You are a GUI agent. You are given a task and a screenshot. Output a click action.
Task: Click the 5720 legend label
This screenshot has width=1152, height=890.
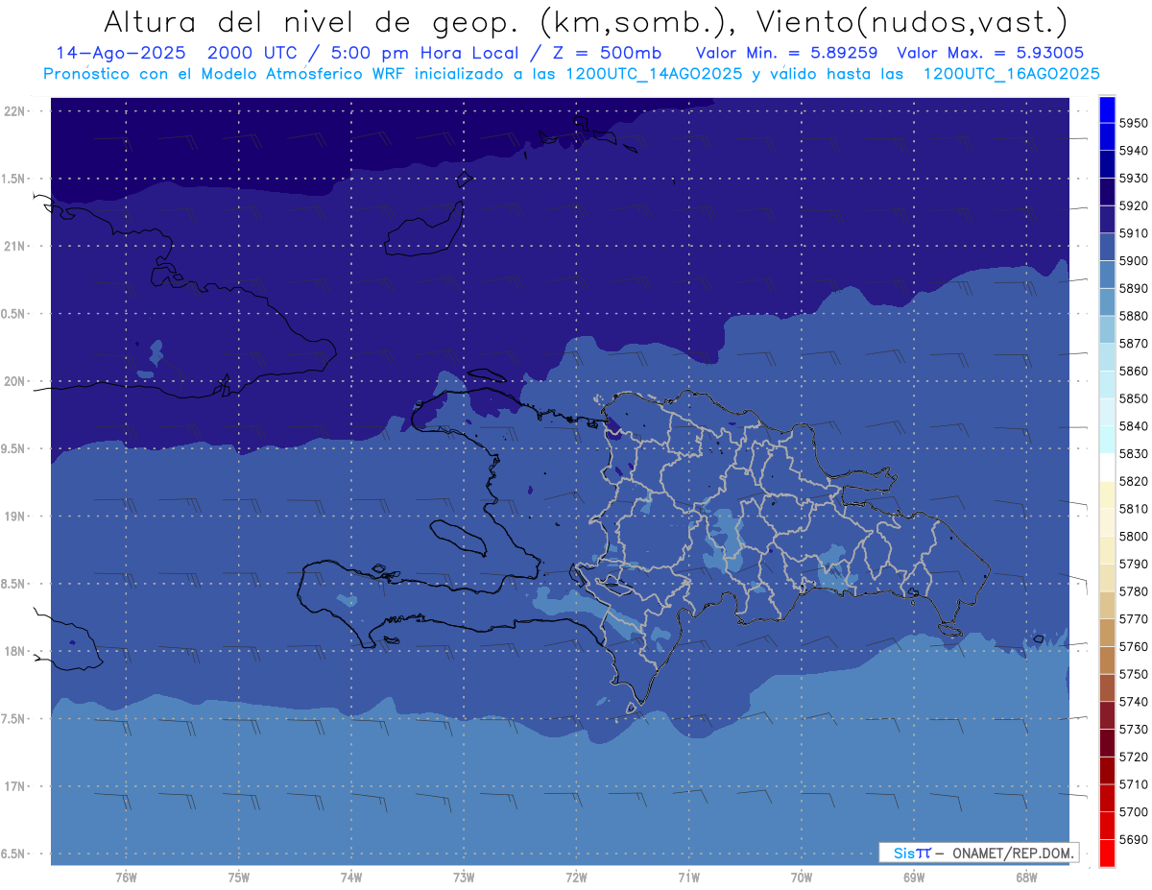(1134, 757)
